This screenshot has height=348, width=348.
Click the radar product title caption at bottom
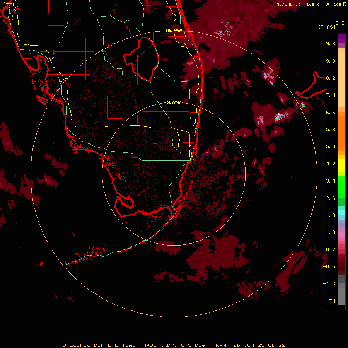coord(174,345)
